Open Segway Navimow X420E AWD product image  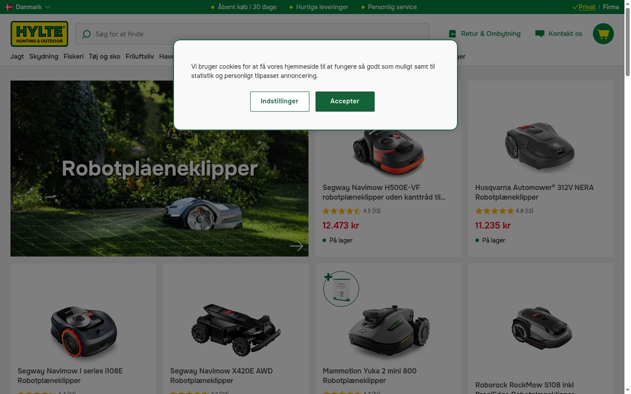pos(236,331)
